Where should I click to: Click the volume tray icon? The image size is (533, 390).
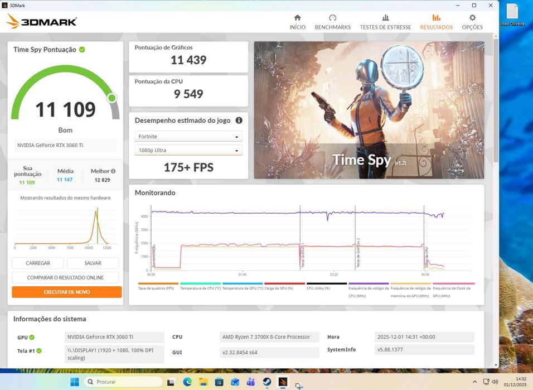tap(495, 382)
